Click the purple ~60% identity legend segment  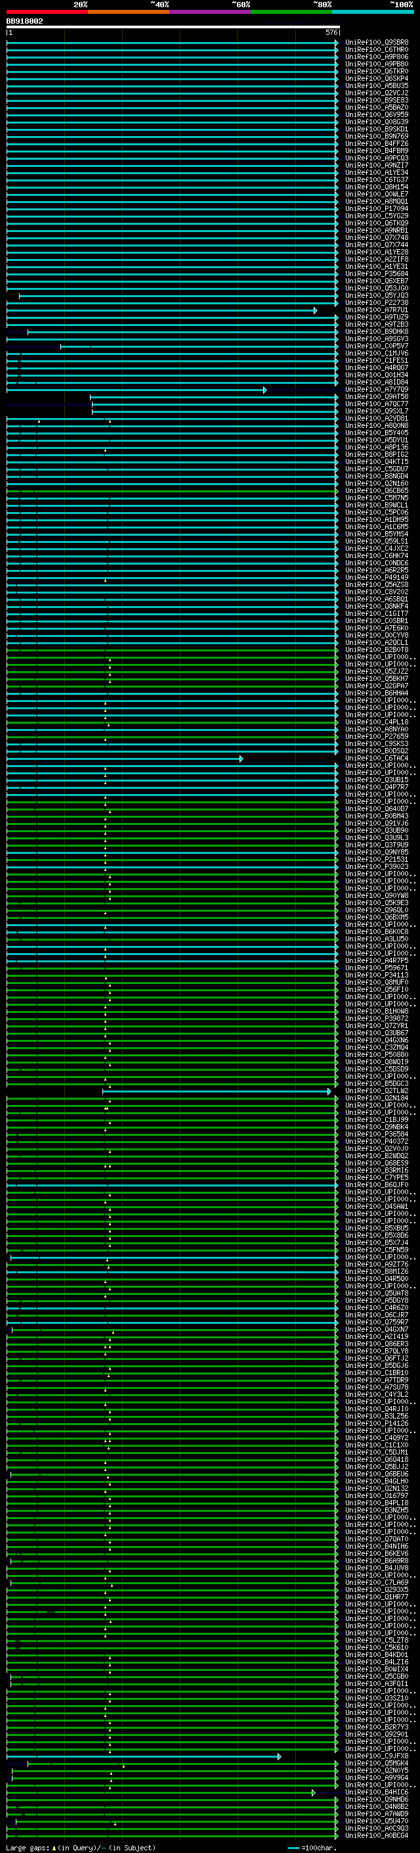click(x=211, y=12)
